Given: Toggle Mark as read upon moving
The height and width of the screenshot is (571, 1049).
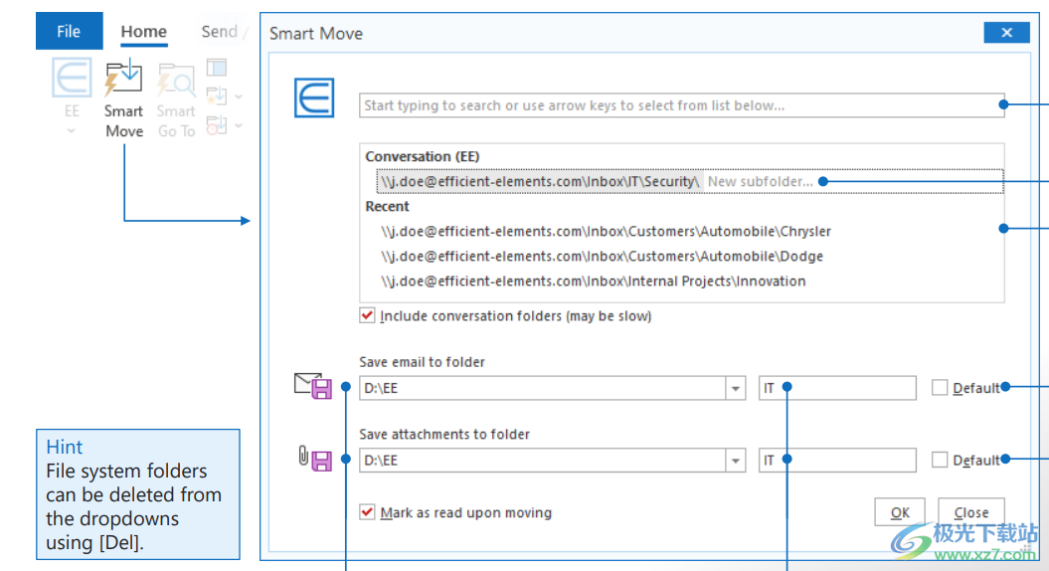Looking at the screenshot, I should coord(368,512).
